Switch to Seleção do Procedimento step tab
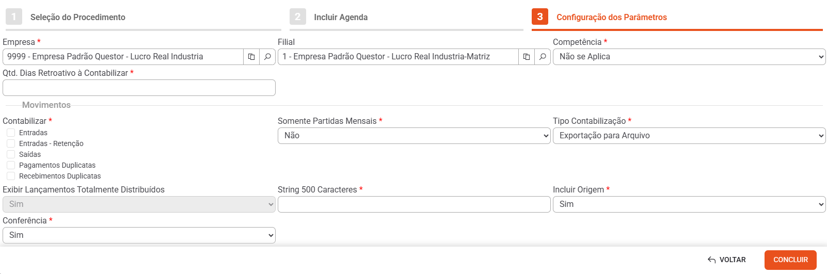The width and height of the screenshot is (827, 274). pos(77,17)
